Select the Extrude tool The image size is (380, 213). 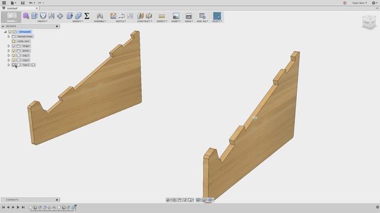coord(34,16)
